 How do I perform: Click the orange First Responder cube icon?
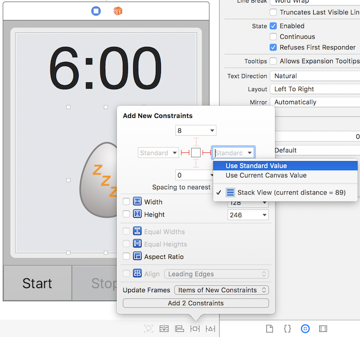tap(118, 11)
